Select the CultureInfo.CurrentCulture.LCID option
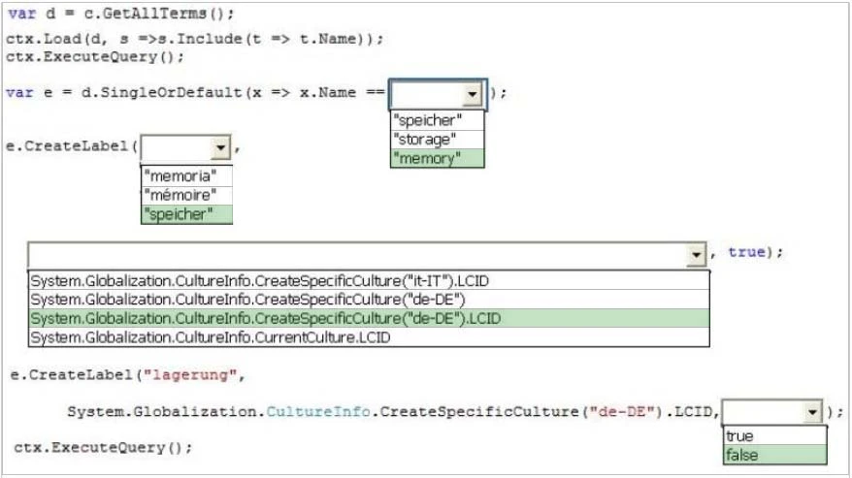Screen dimensions: 852x478 tap(369, 337)
